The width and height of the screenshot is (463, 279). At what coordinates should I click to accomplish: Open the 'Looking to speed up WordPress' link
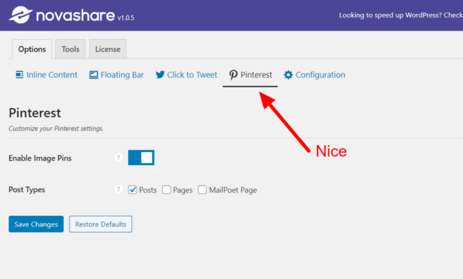(401, 15)
